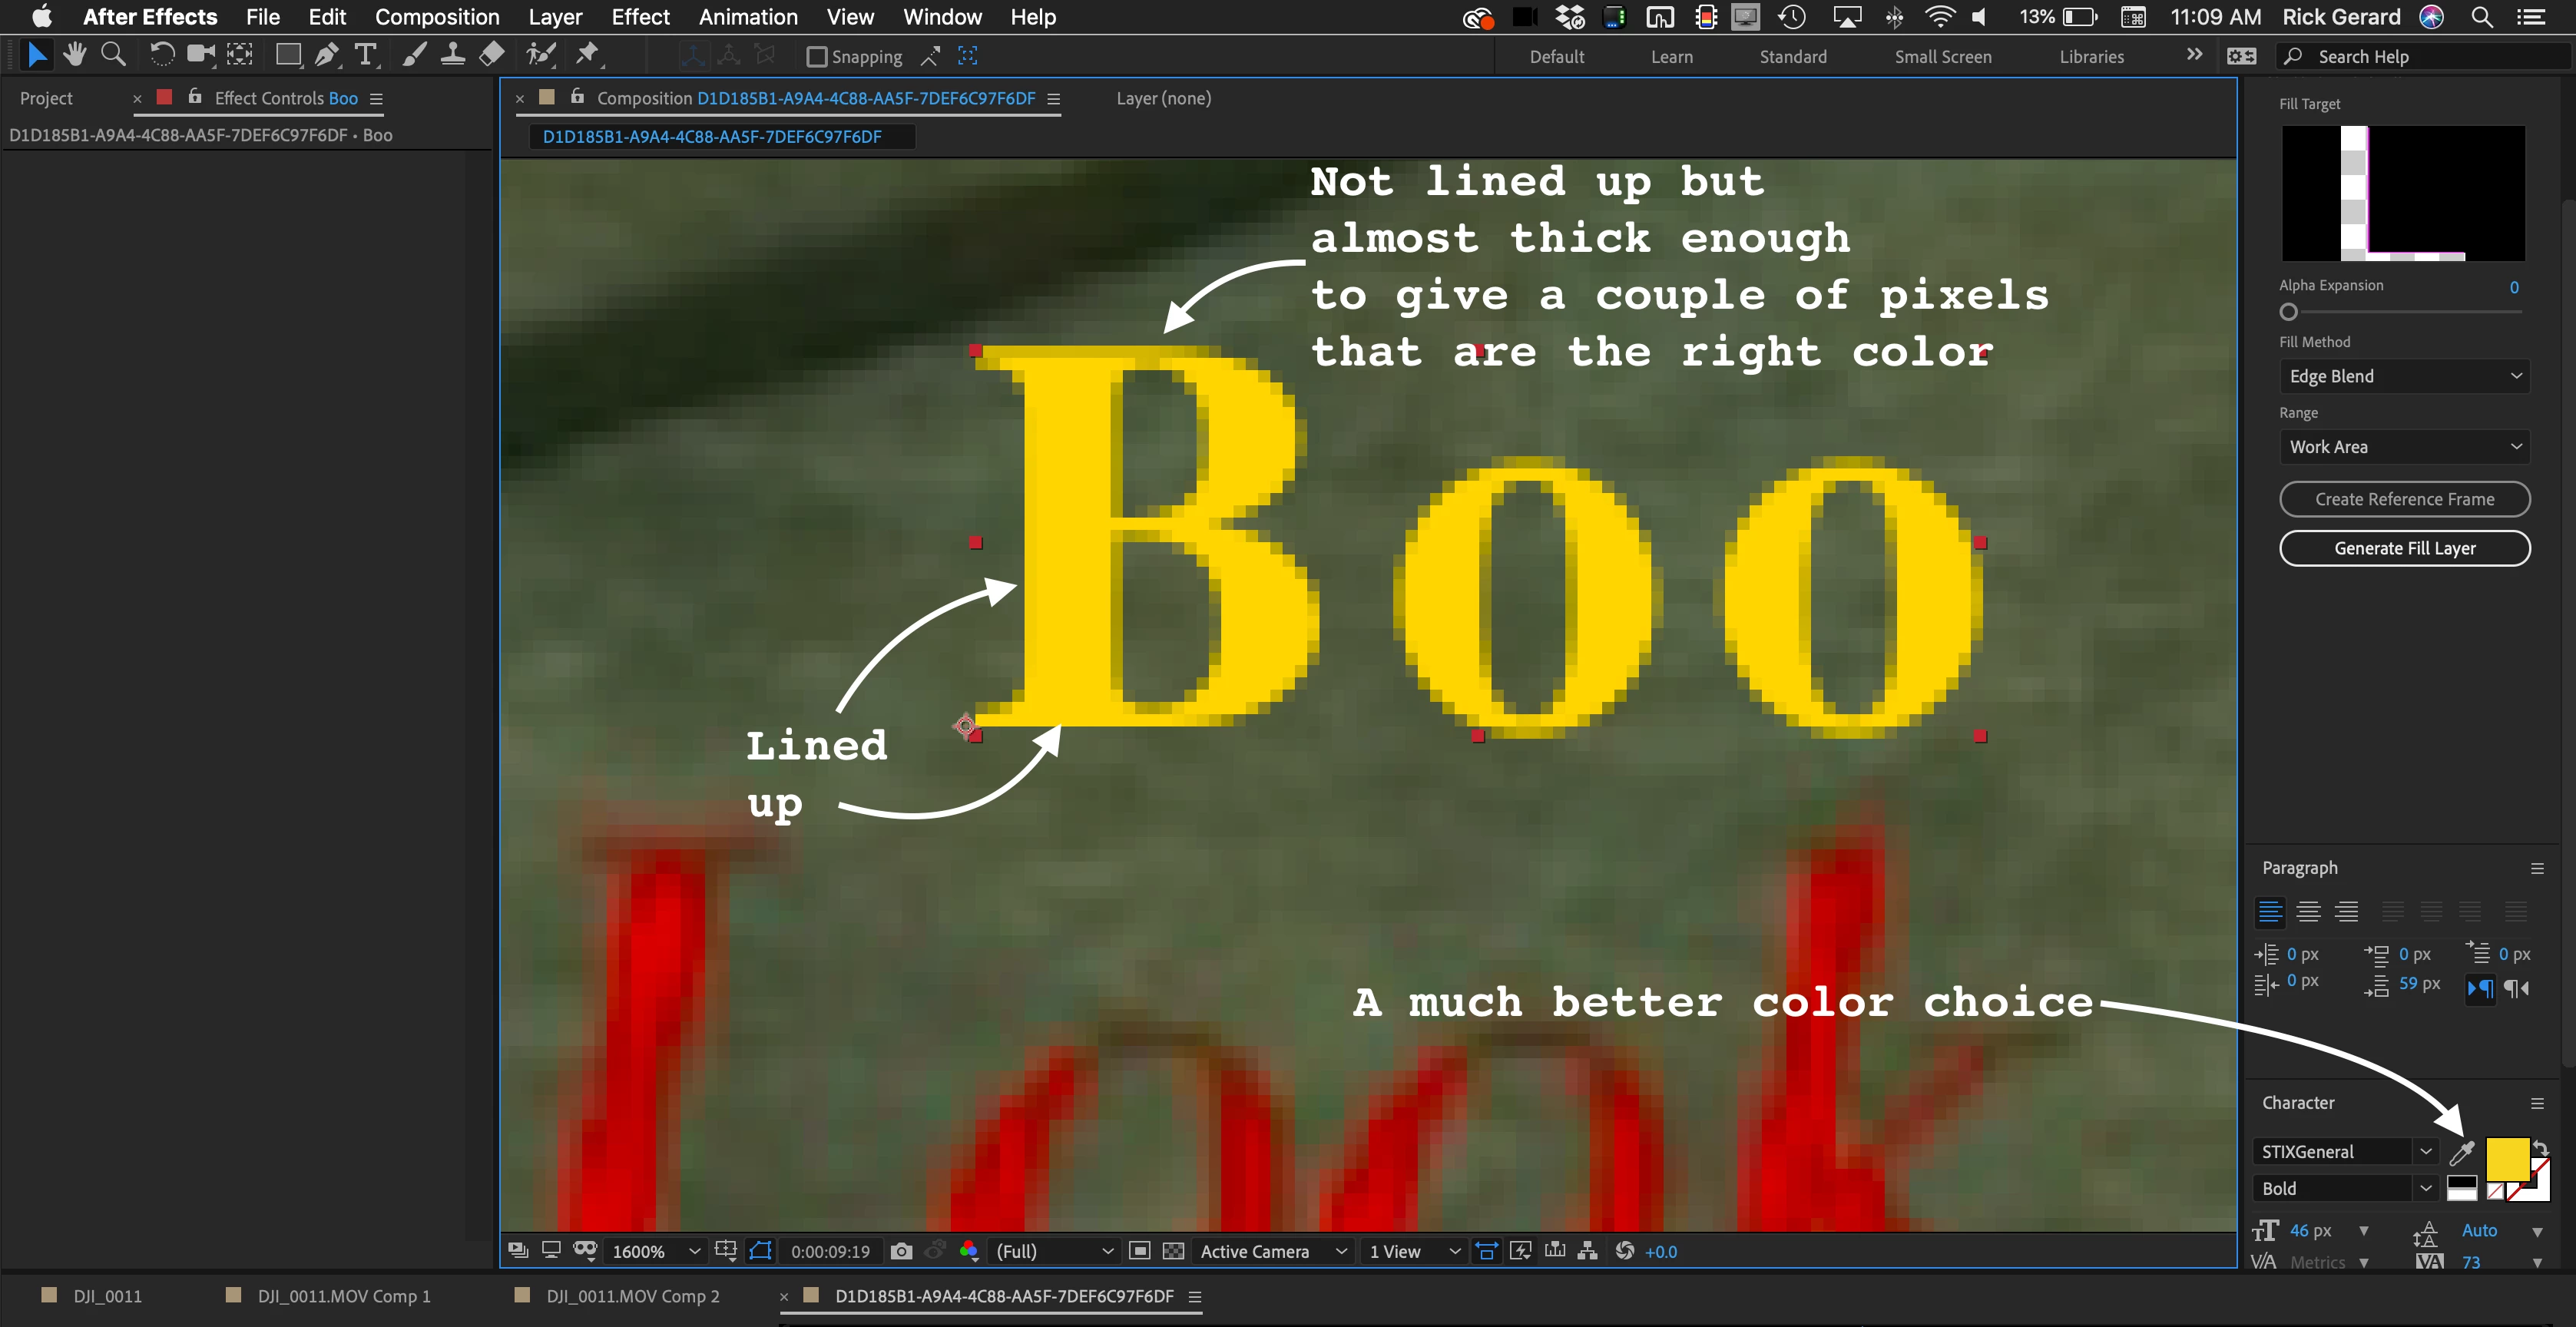2576x1327 pixels.
Task: Open the Animation menu
Action: pyautogui.click(x=747, y=17)
